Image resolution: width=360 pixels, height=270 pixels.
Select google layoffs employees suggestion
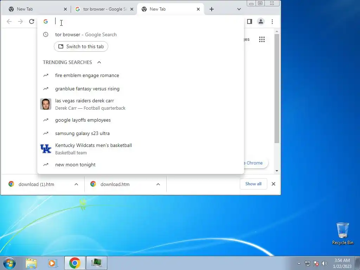(x=141, y=120)
